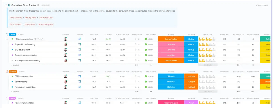Click CALCULATE under ClickUp group effort level

click(208, 65)
